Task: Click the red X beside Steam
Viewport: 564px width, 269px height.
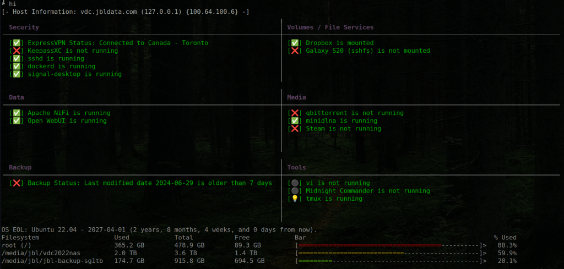Action: click(x=295, y=129)
